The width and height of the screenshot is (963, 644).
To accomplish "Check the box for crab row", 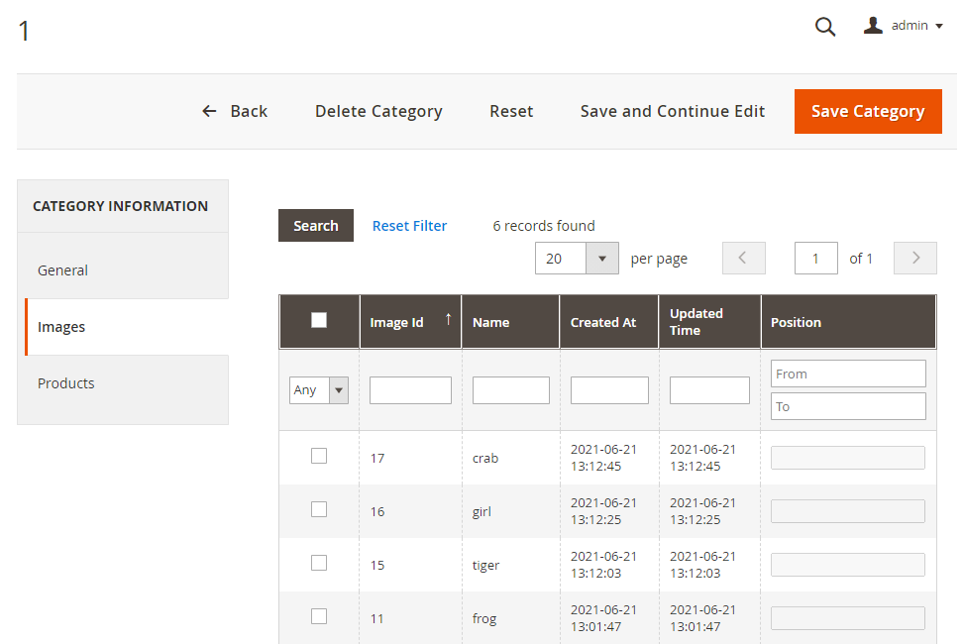I will point(319,456).
